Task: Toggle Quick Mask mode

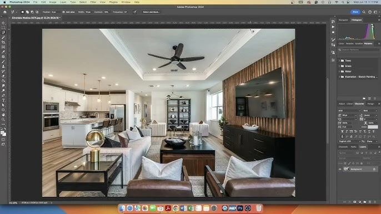Action: pos(3,140)
